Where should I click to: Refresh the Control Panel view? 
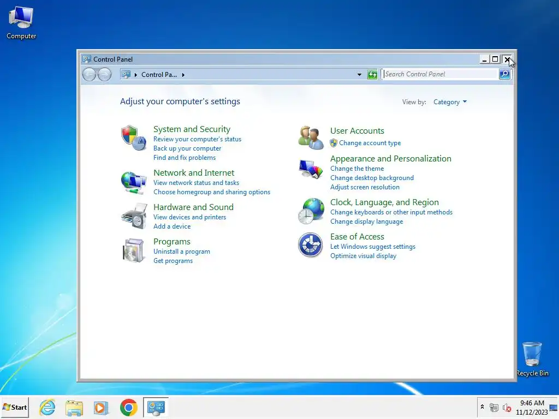point(372,74)
